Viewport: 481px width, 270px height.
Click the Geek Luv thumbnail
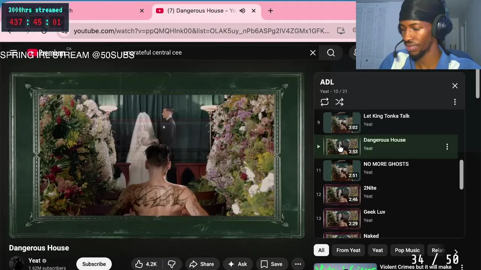tap(342, 218)
